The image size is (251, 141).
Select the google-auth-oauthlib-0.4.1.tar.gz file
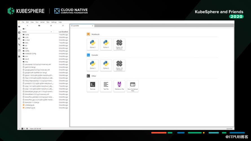pyautogui.click(x=45, y=73)
